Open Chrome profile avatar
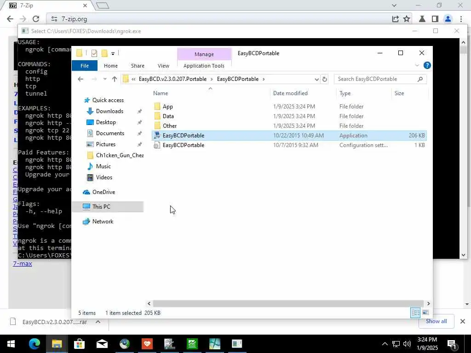The height and width of the screenshot is (353, 471). tap(448, 19)
